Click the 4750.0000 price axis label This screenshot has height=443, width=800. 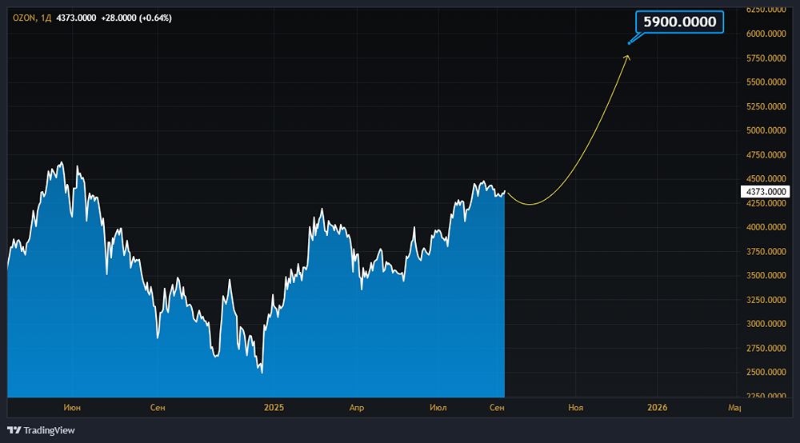766,155
